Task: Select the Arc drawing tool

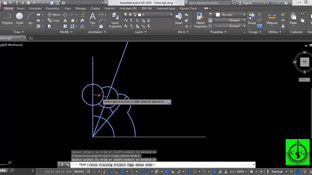Action: 30,18
